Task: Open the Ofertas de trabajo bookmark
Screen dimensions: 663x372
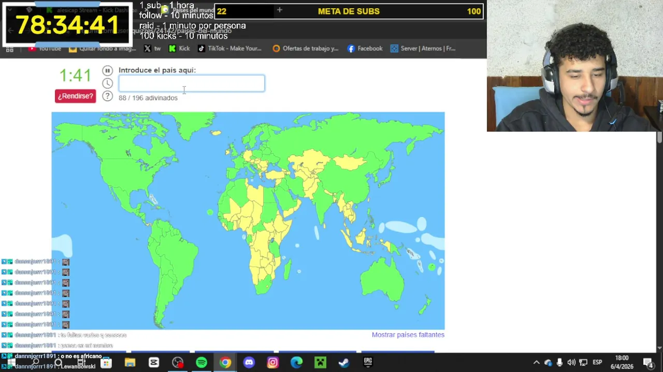Action: [306, 49]
